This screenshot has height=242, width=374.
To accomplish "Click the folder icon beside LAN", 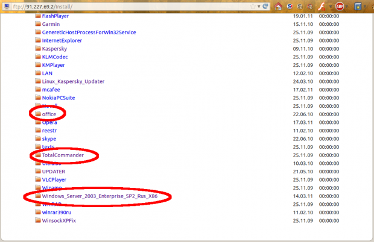I will click(38, 73).
